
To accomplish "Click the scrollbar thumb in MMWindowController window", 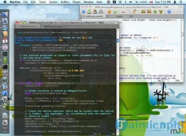I will click(x=118, y=41).
